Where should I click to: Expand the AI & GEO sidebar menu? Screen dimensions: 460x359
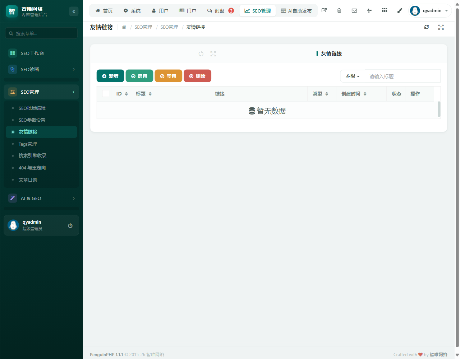point(41,198)
